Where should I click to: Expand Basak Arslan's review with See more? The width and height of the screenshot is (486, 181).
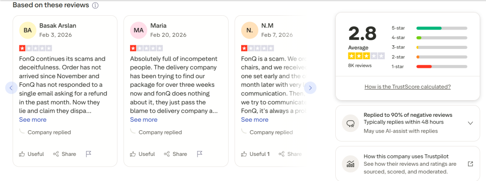(32, 120)
